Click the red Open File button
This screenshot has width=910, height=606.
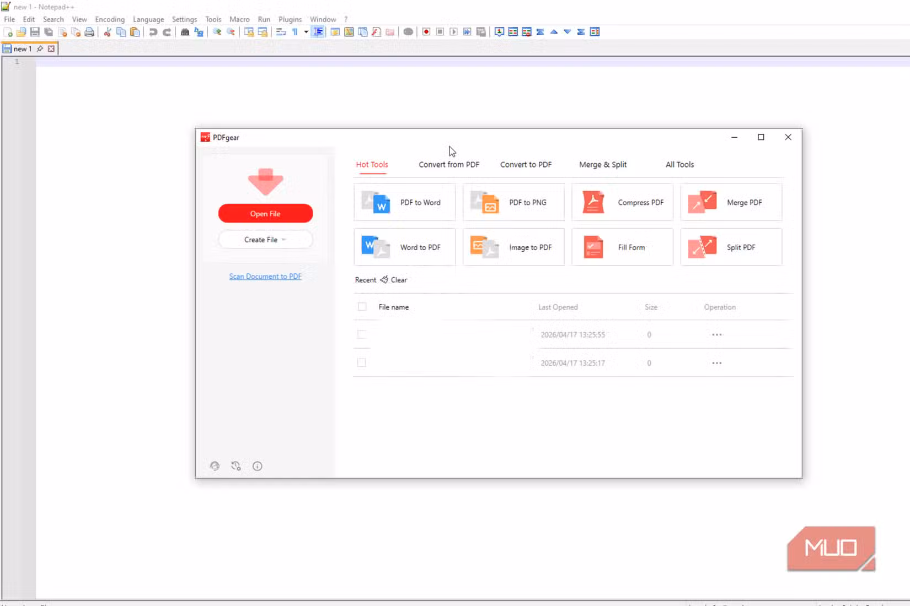point(265,214)
